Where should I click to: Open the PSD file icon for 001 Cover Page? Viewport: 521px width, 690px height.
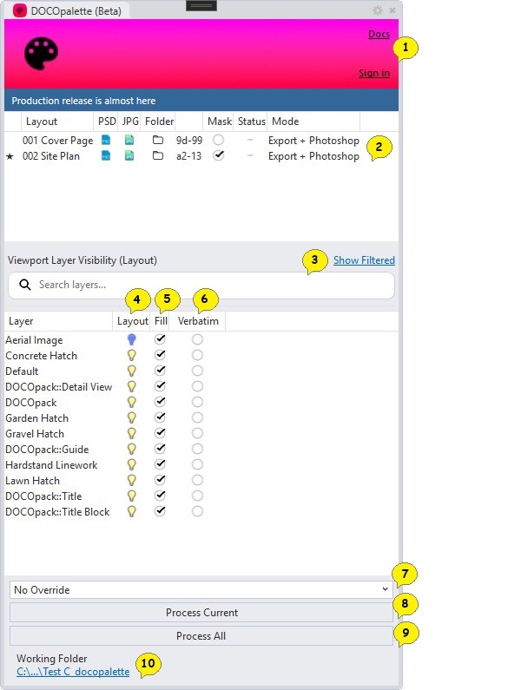click(106, 141)
